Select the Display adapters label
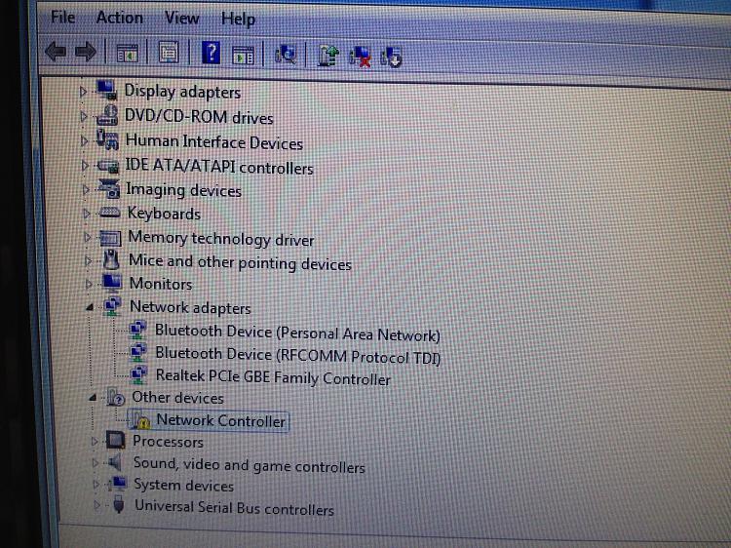 [x=182, y=91]
